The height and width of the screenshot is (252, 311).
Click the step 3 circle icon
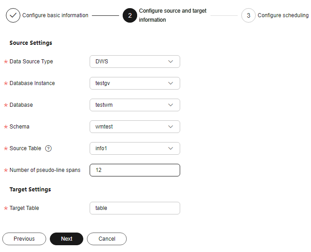(249, 15)
